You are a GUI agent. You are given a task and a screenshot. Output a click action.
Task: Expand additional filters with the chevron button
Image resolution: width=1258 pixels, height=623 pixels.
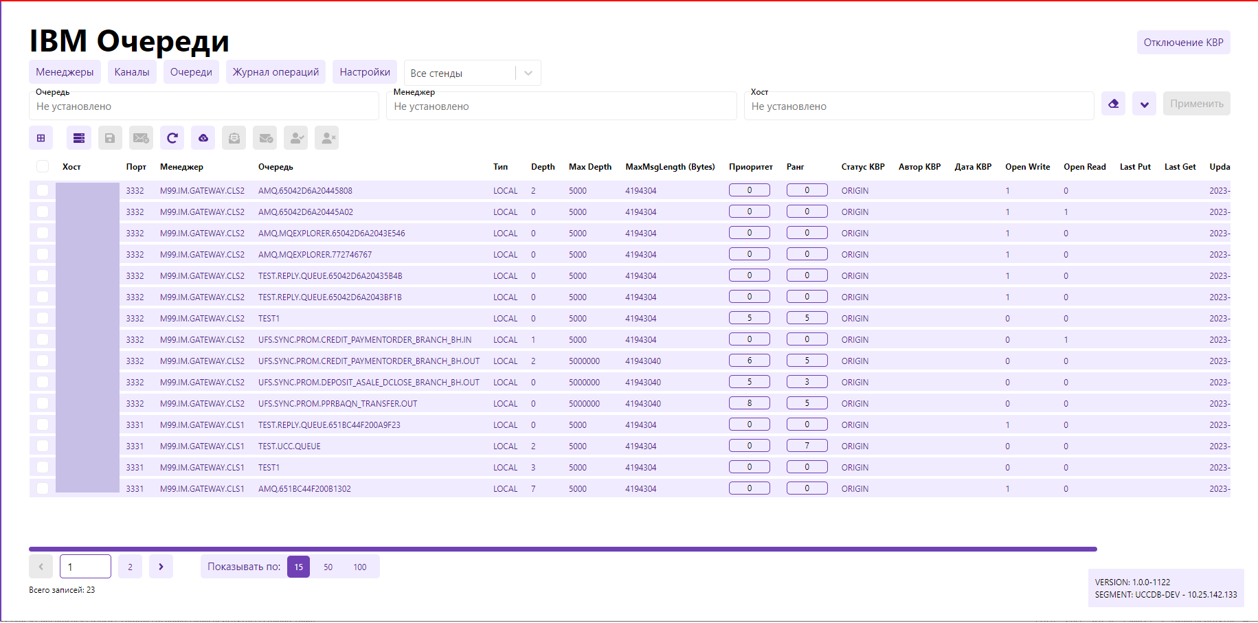click(x=1144, y=104)
